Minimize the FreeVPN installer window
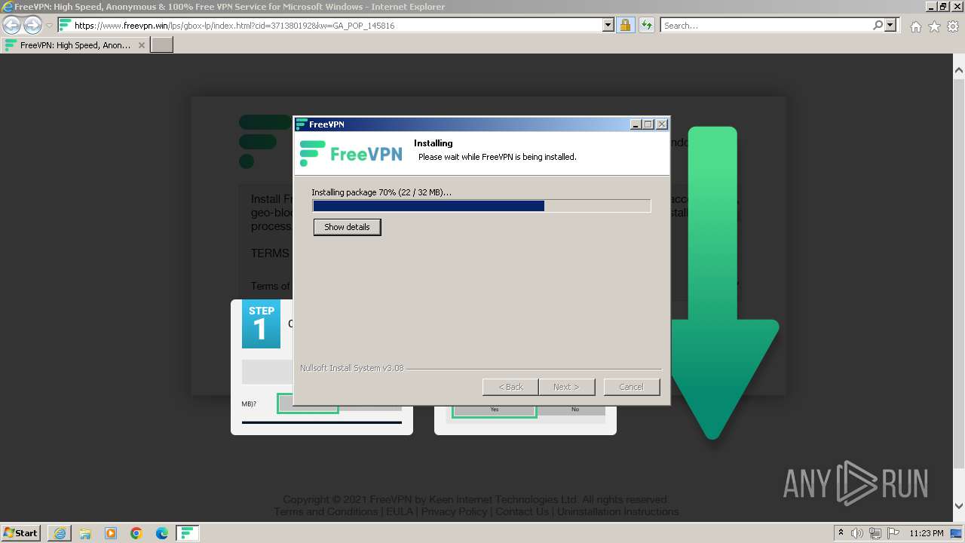The image size is (965, 543). [x=635, y=124]
